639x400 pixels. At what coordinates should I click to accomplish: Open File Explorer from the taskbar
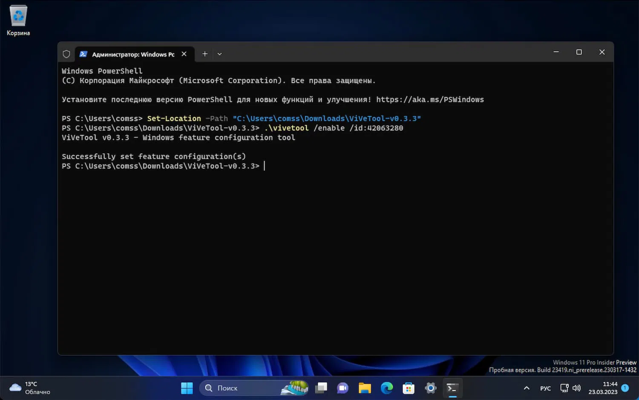point(365,388)
